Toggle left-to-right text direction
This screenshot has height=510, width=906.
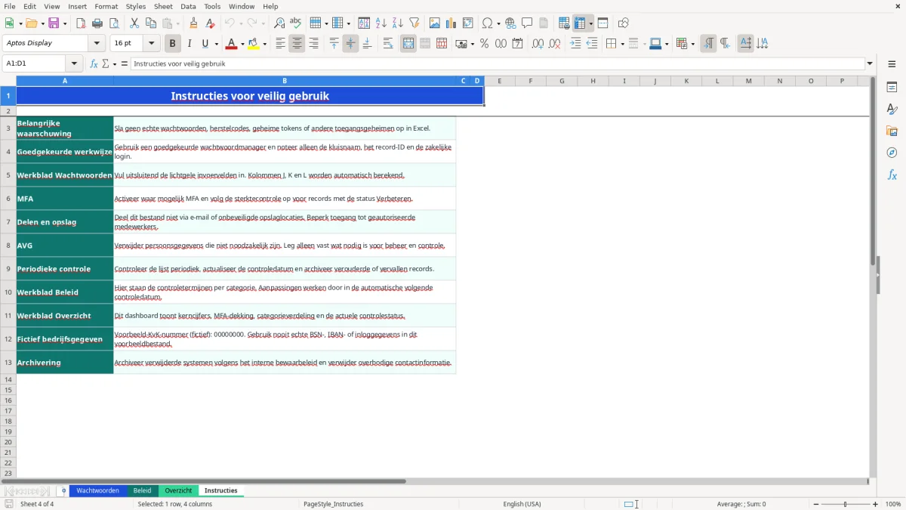(708, 44)
